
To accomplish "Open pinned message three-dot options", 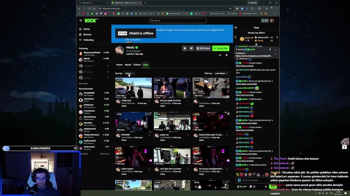I will (x=275, y=50).
